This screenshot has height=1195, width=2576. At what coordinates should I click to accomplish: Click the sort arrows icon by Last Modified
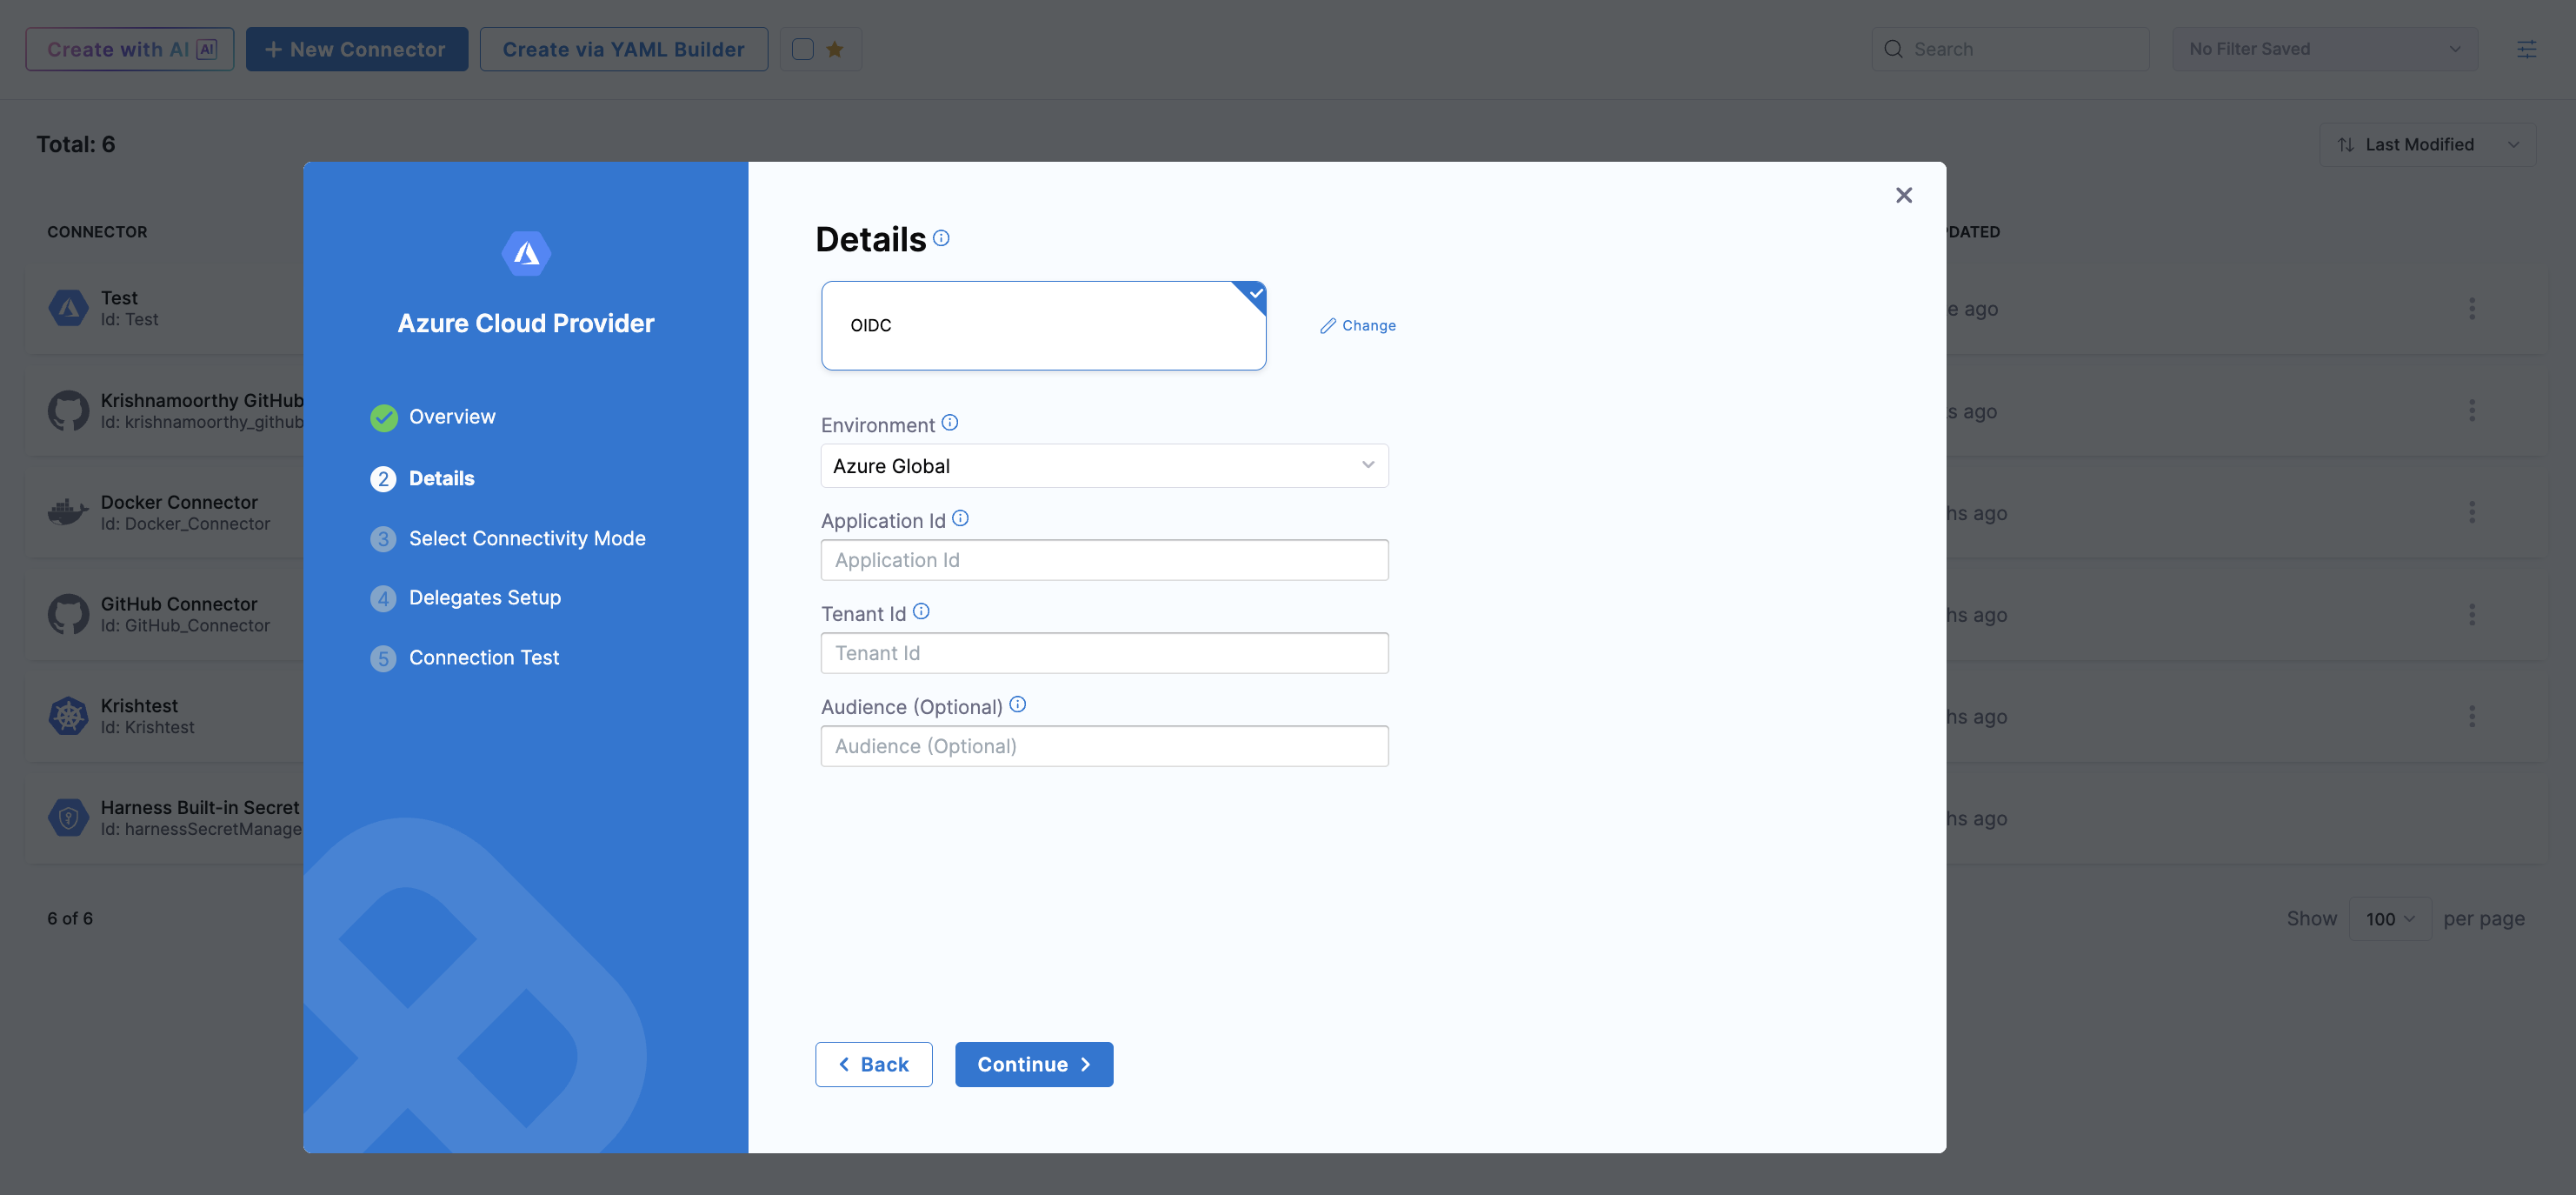pyautogui.click(x=2345, y=145)
